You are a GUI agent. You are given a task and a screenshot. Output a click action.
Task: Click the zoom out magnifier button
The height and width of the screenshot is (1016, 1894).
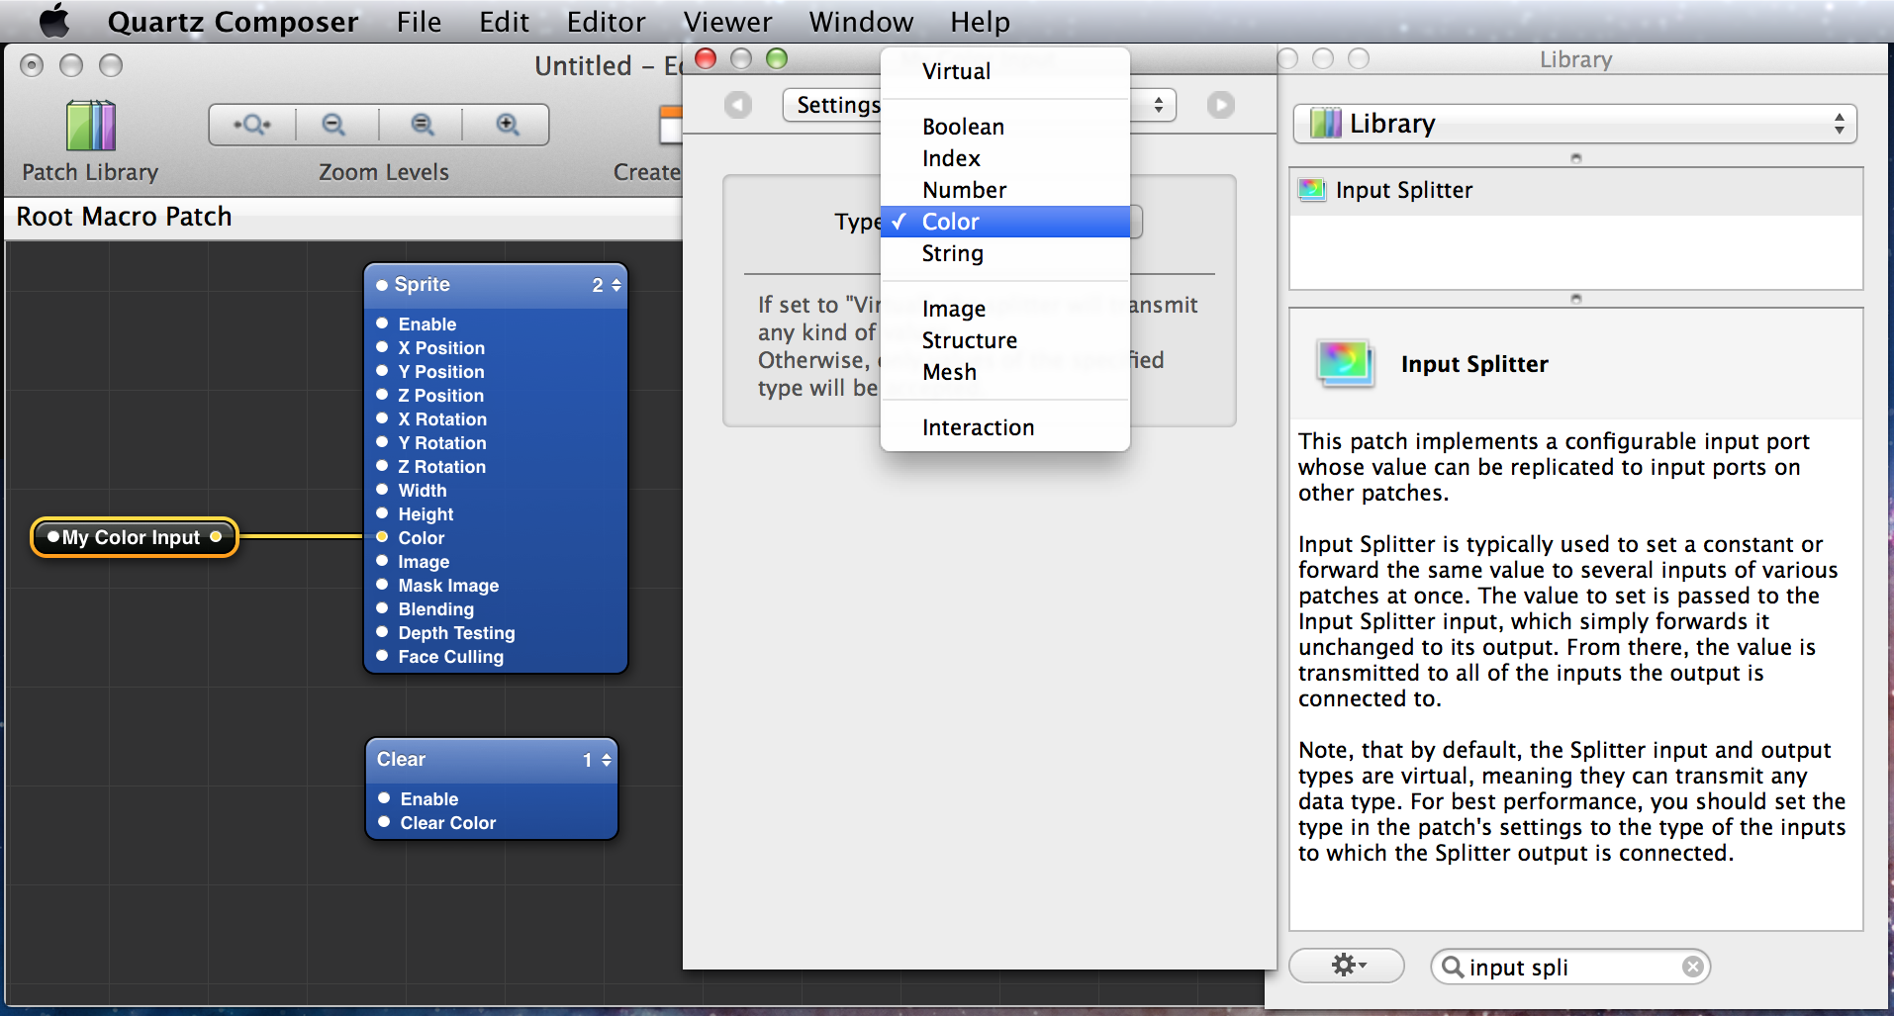pos(334,125)
